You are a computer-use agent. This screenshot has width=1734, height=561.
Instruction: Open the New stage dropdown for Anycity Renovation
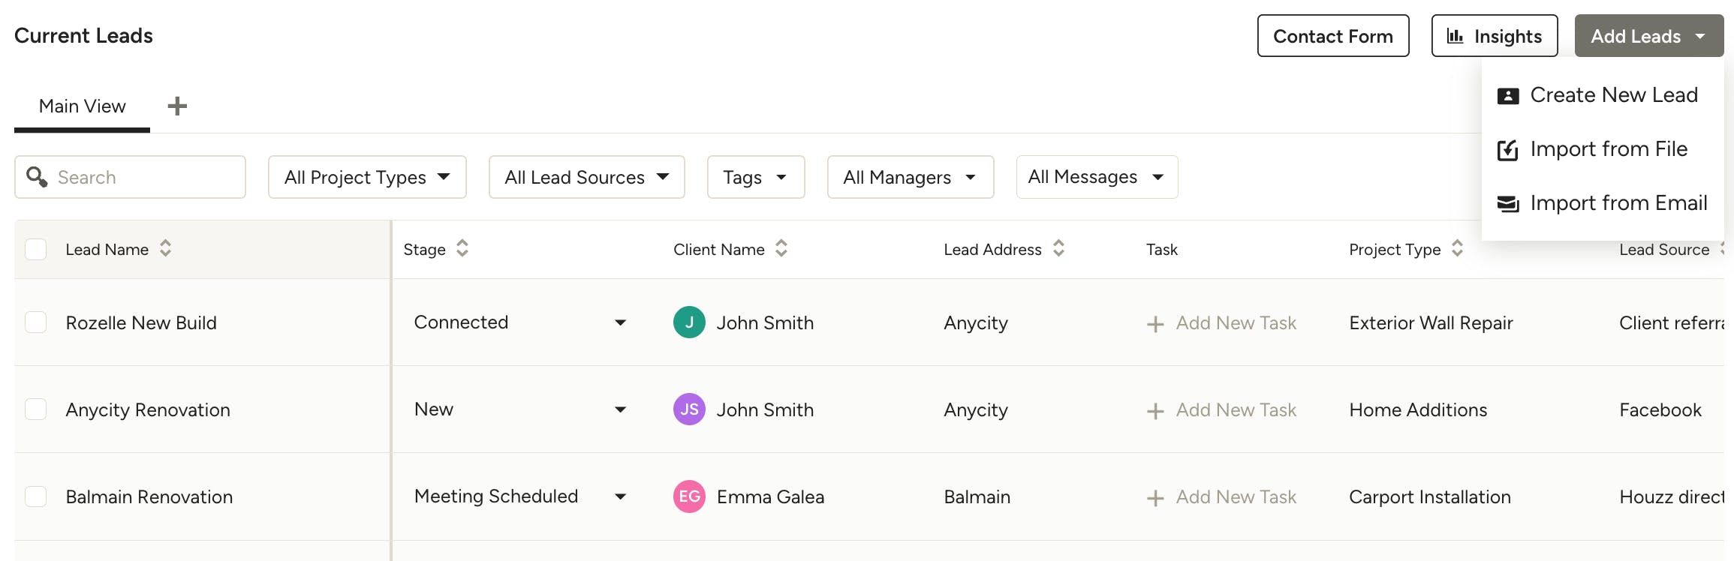[x=521, y=409]
